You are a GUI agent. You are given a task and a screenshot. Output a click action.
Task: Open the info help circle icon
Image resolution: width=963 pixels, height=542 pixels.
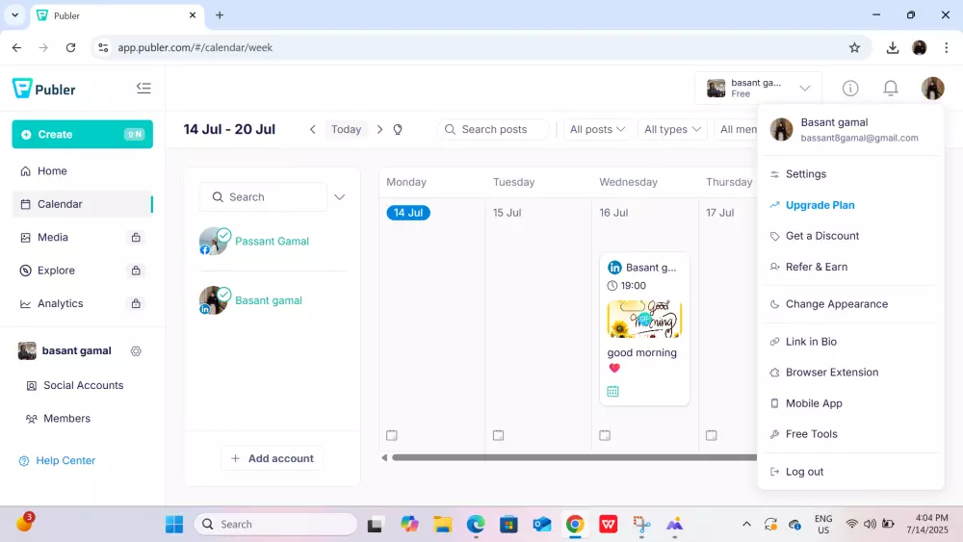tap(850, 89)
